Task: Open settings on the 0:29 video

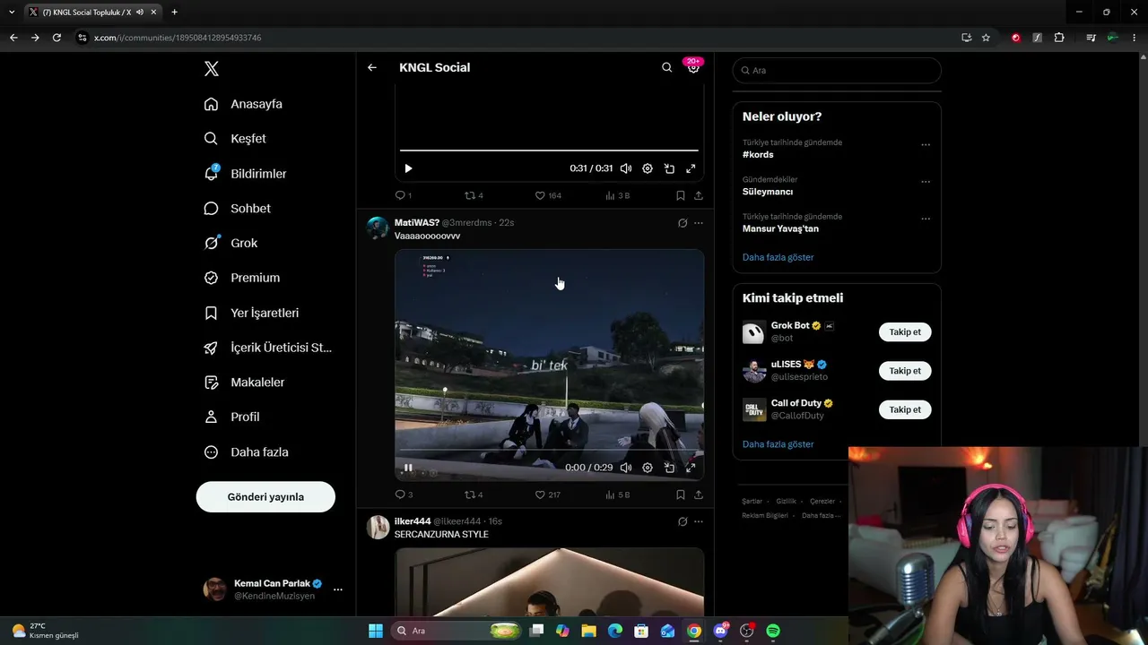Action: (648, 468)
